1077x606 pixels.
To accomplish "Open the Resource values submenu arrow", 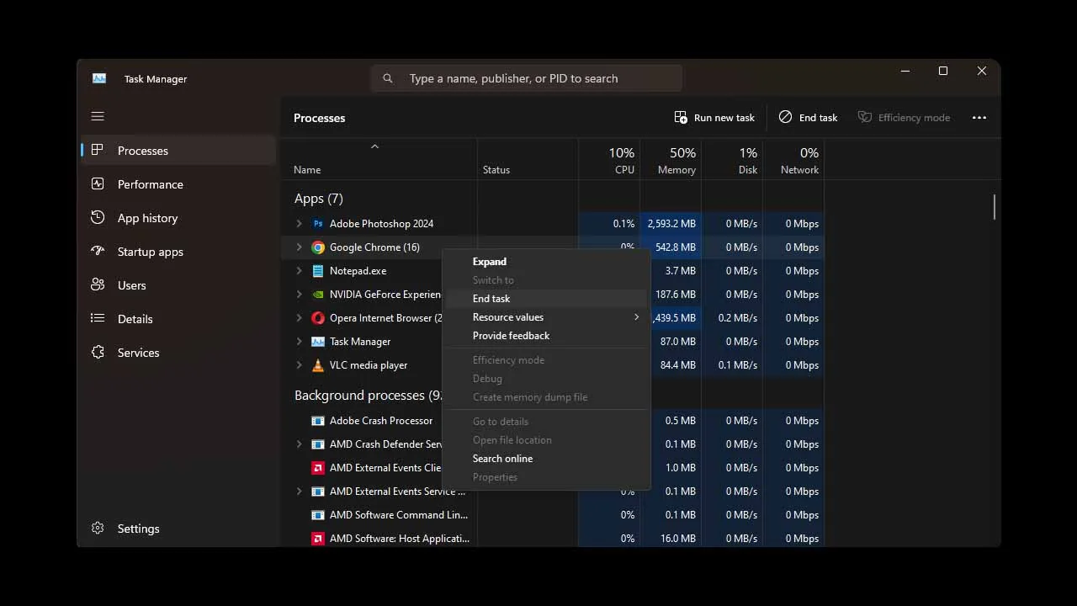I will pyautogui.click(x=636, y=317).
